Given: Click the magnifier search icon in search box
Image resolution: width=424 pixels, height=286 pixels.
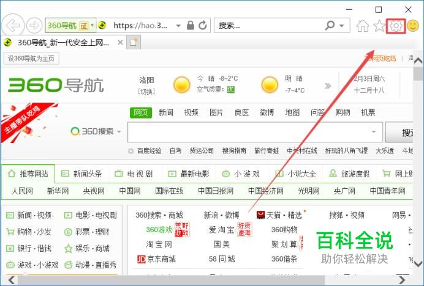Looking at the screenshot, I should (330, 26).
